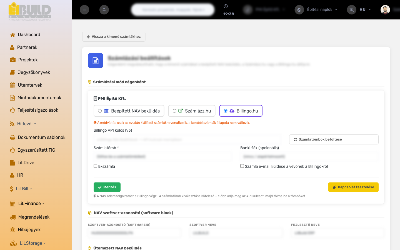Viewport: 400px width, 250px height.
Task: Click the clock icon above 19:38
Action: [x=226, y=6]
